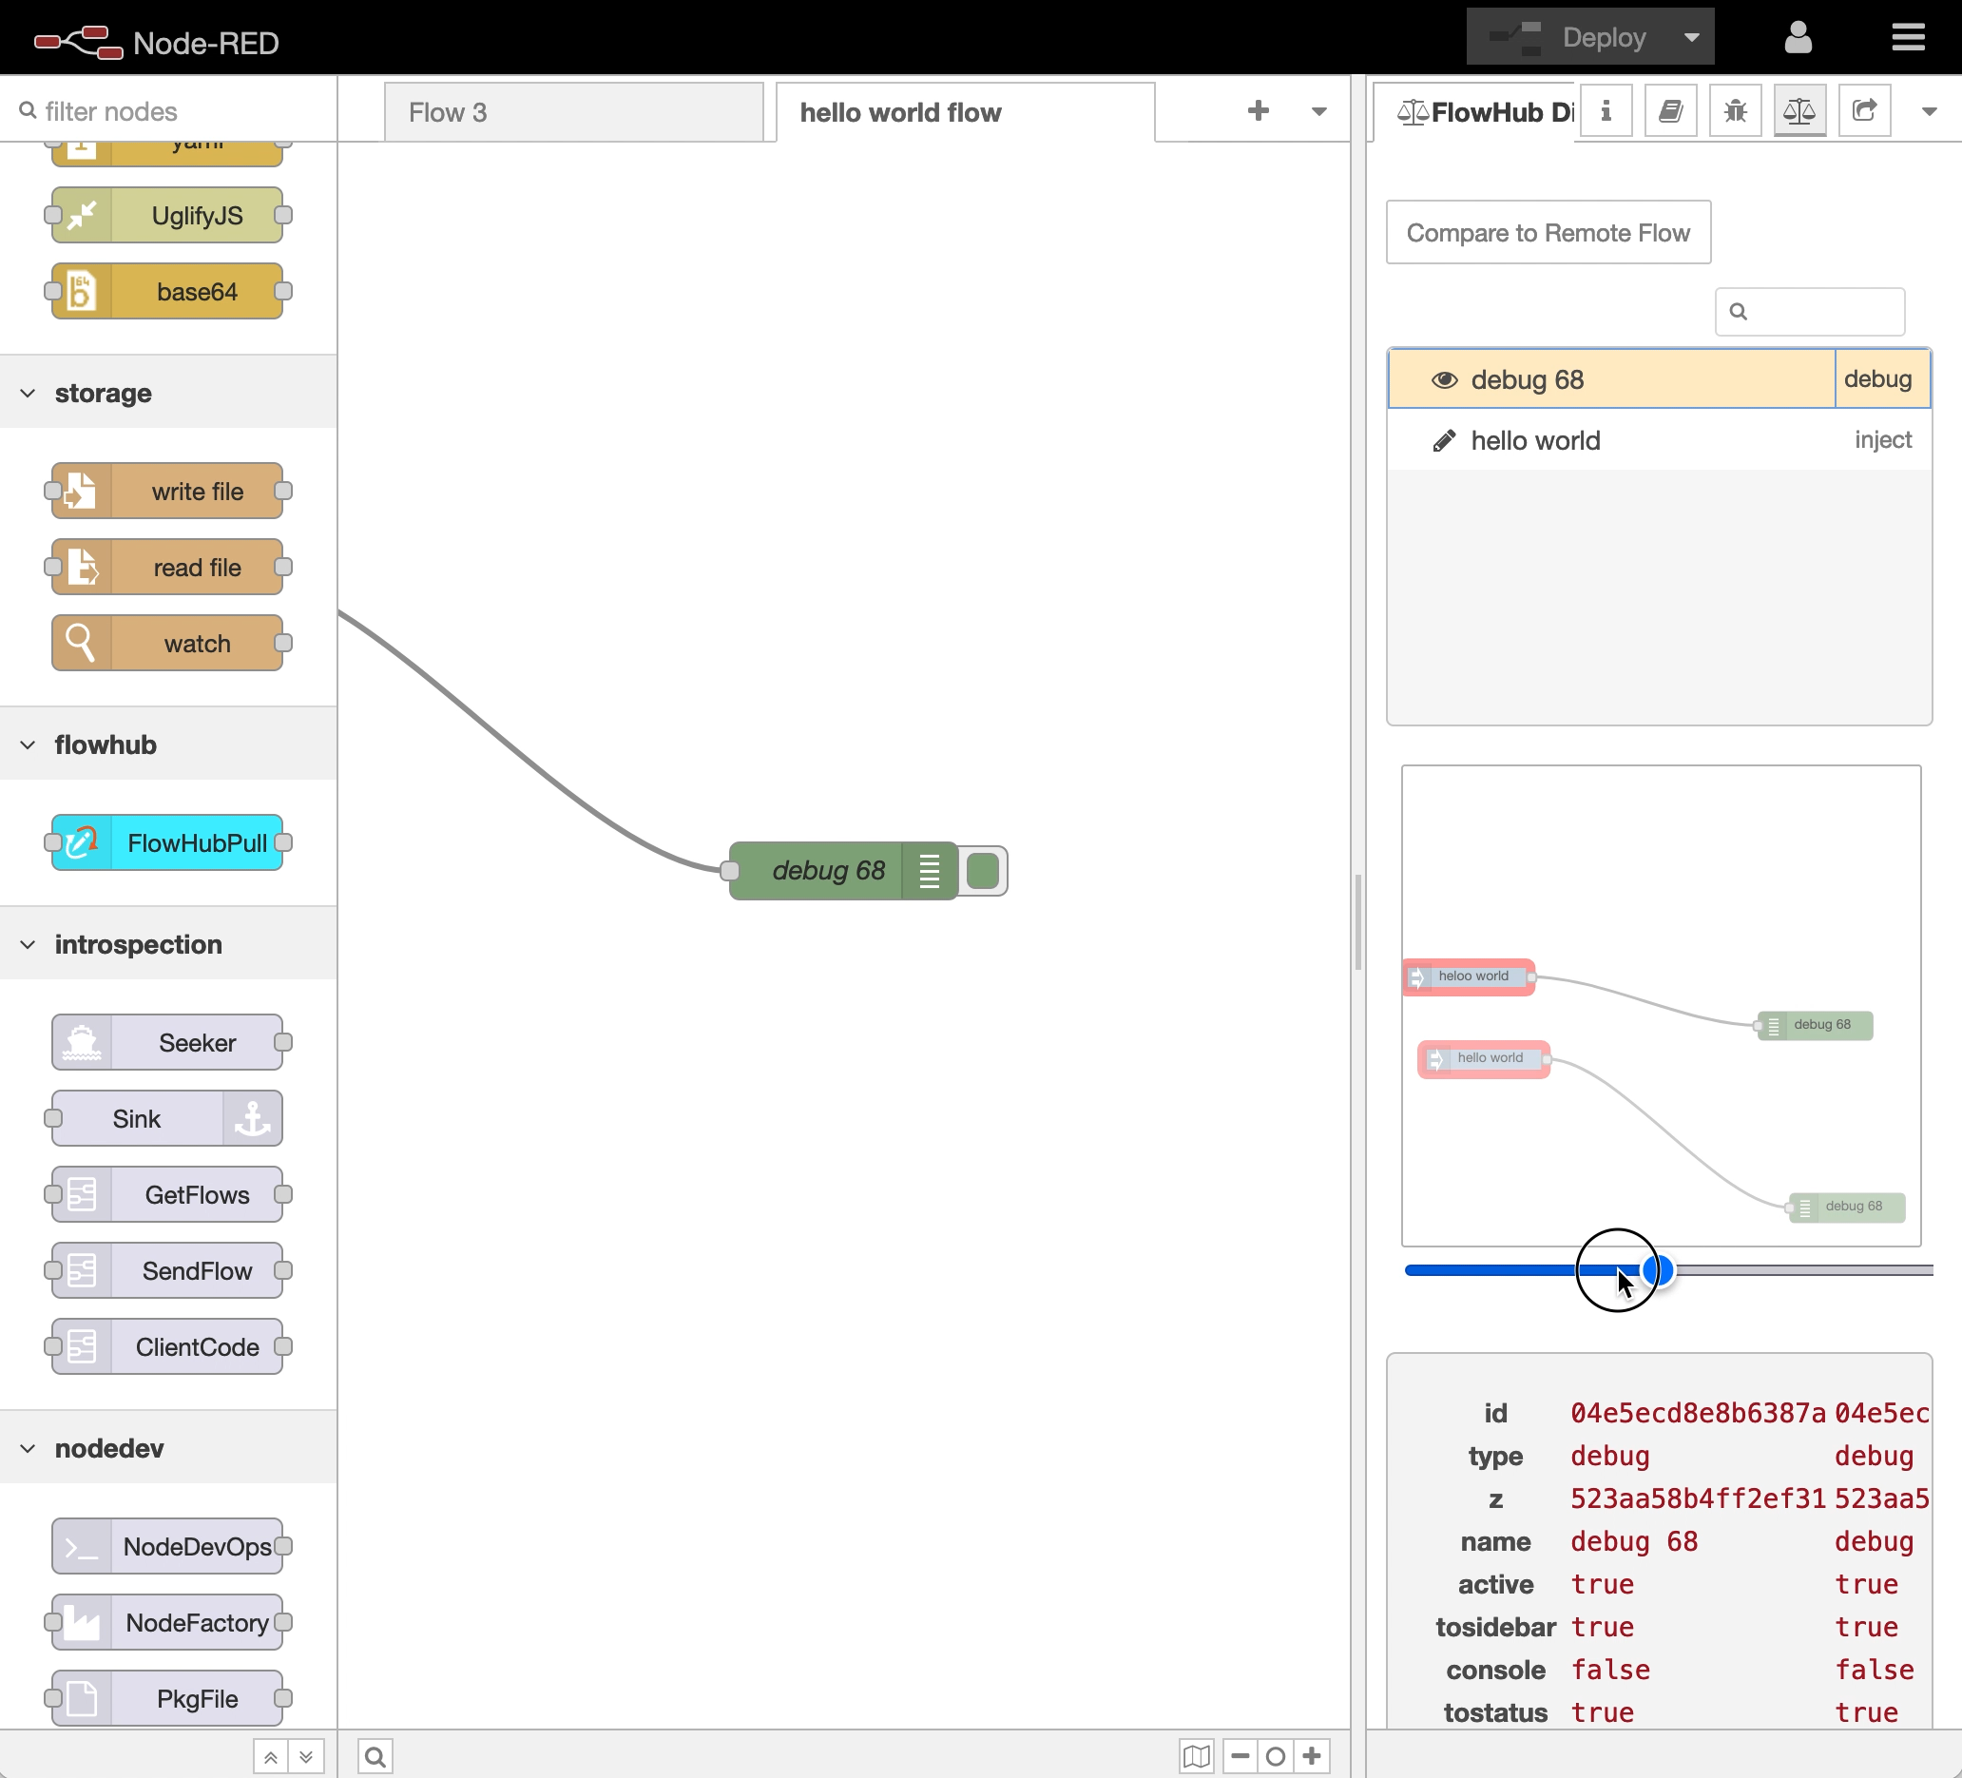Collapse the introspection category

[x=168, y=943]
